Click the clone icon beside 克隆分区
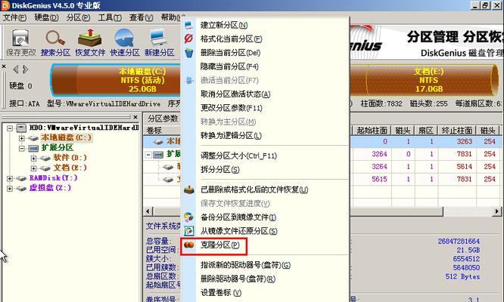The width and height of the screenshot is (504, 302). pyautogui.click(x=188, y=245)
